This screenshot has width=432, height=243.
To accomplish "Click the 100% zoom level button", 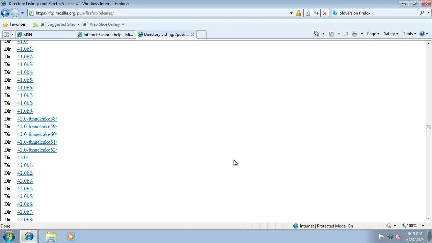I will [x=409, y=226].
